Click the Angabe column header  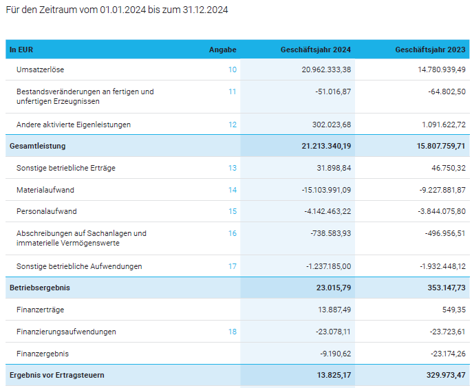pyautogui.click(x=222, y=50)
